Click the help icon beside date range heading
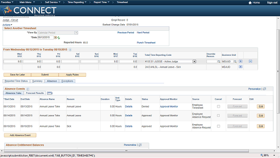 (70, 50)
